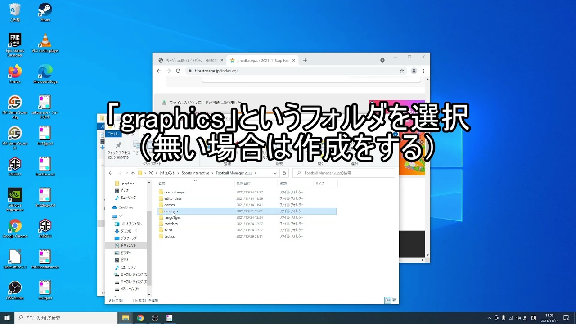Image resolution: width=576 pixels, height=324 pixels.
Task: Select the FM Genie Scout 20g icon
Action: 15,107
